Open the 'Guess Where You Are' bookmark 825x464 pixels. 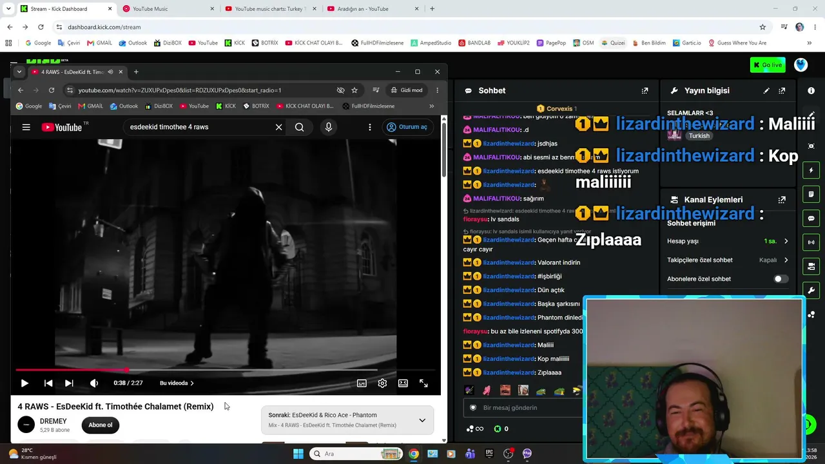737,43
